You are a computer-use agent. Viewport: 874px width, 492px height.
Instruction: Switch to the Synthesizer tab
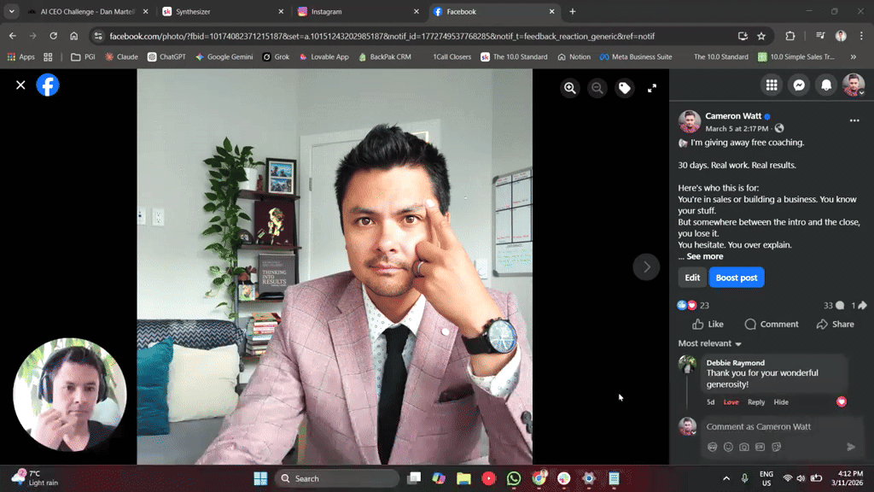pyautogui.click(x=223, y=12)
